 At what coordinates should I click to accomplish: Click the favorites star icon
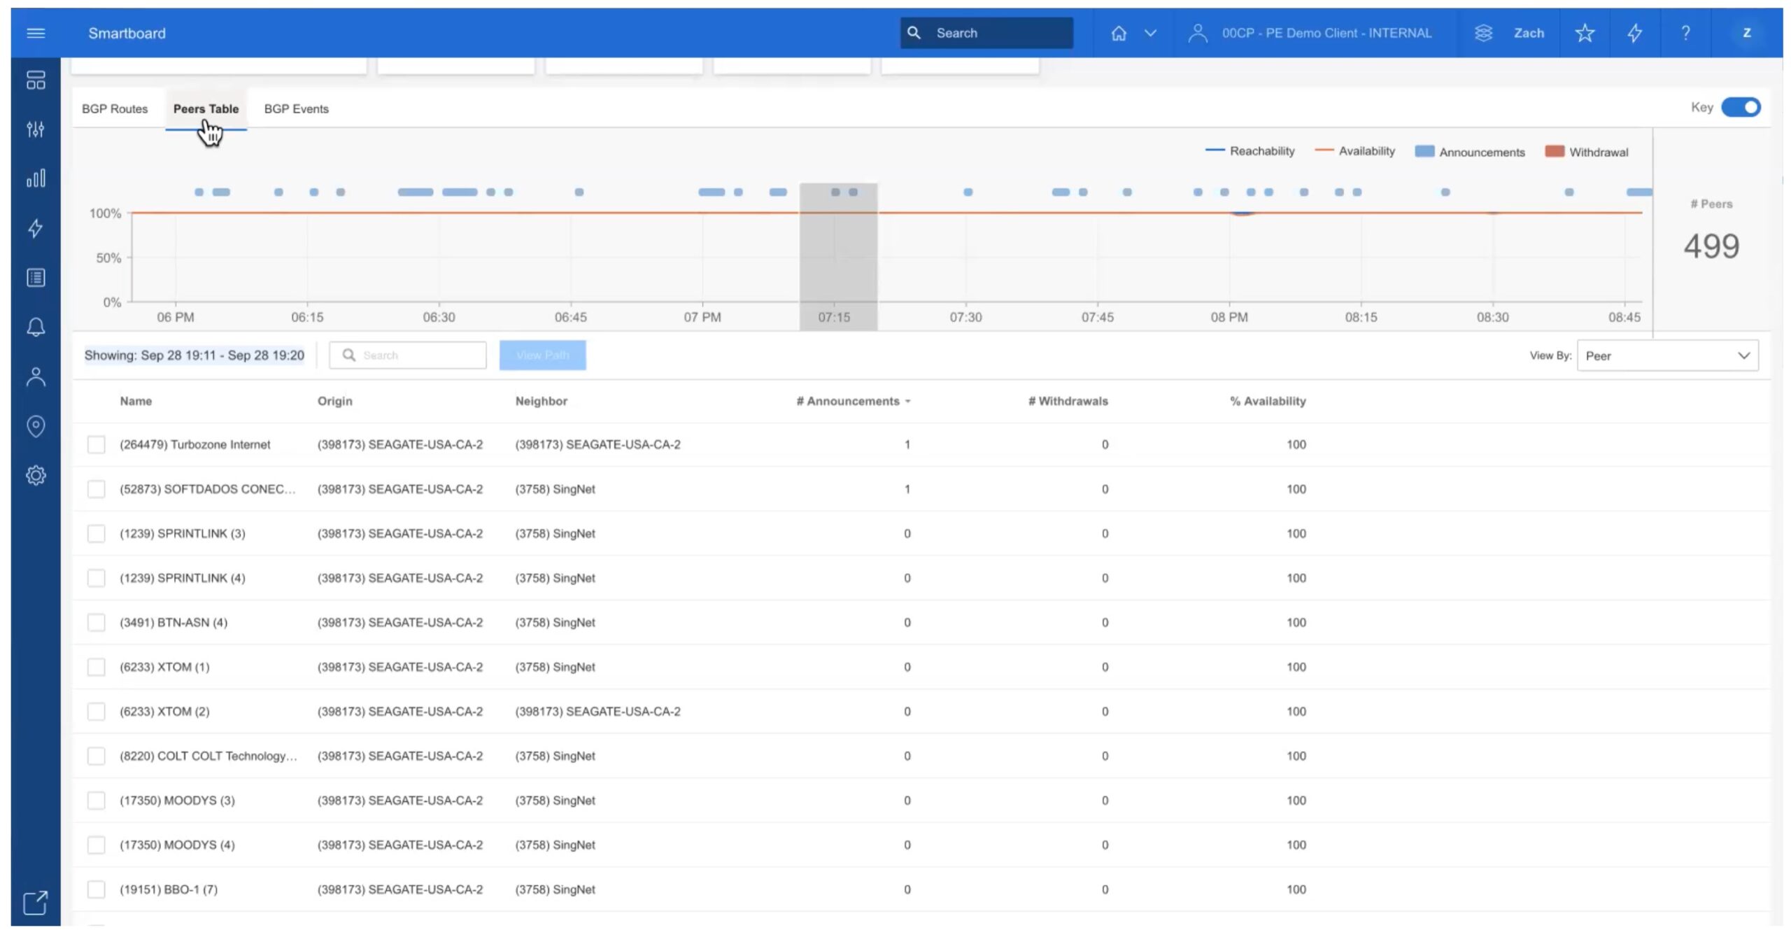click(1585, 33)
